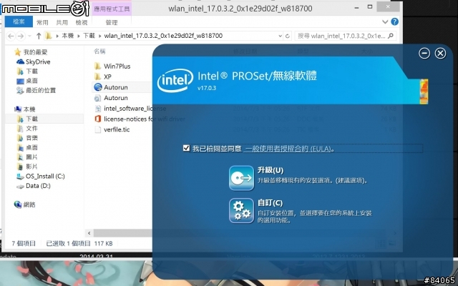
Task: Open the 檔案 File tab in Explorer
Action: click(19, 22)
